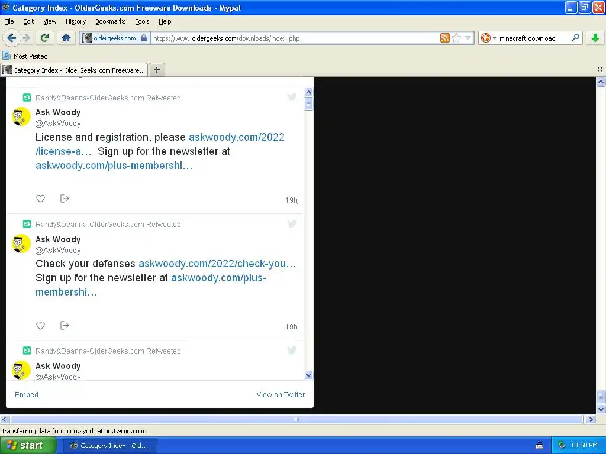Click View on Twitter link
The height and width of the screenshot is (454, 606).
[281, 394]
